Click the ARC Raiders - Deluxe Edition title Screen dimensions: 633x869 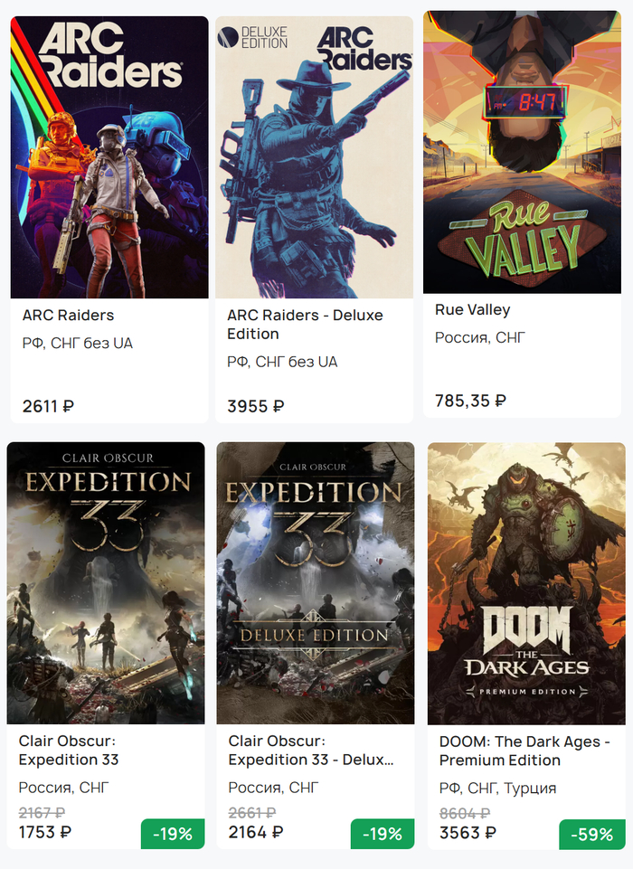(x=305, y=325)
